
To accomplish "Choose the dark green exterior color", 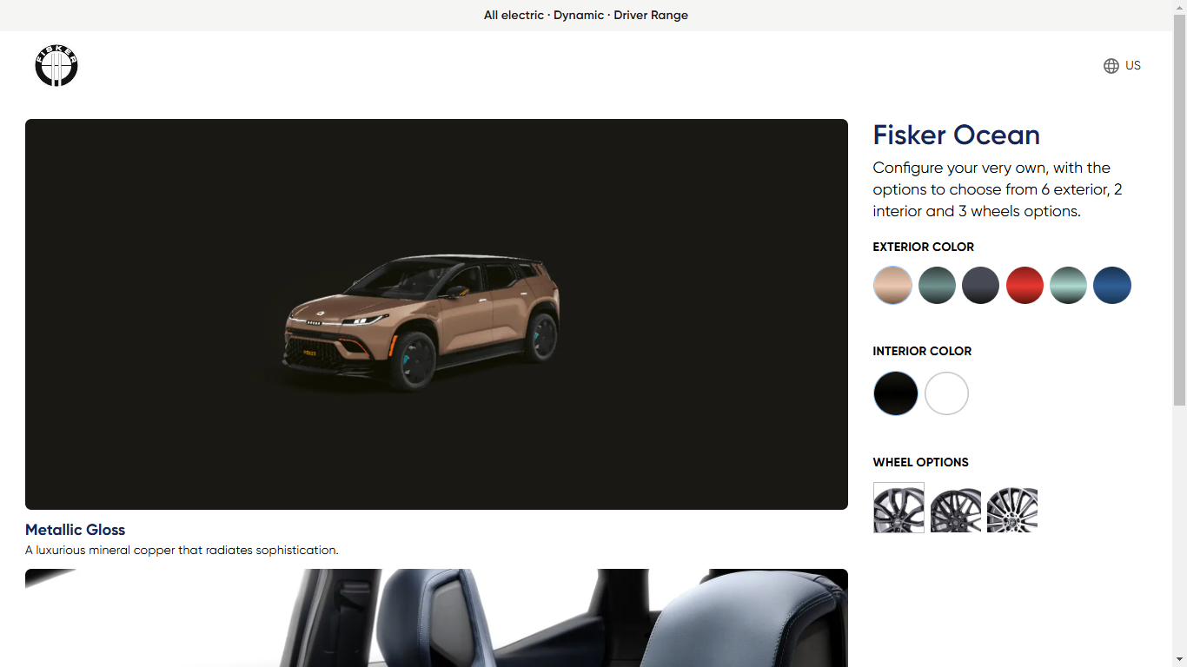I will coord(937,285).
